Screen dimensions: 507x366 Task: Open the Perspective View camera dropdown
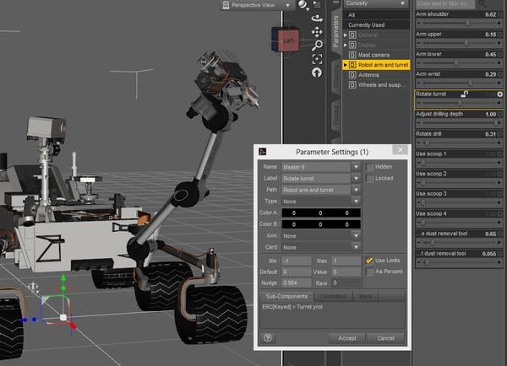[256, 5]
